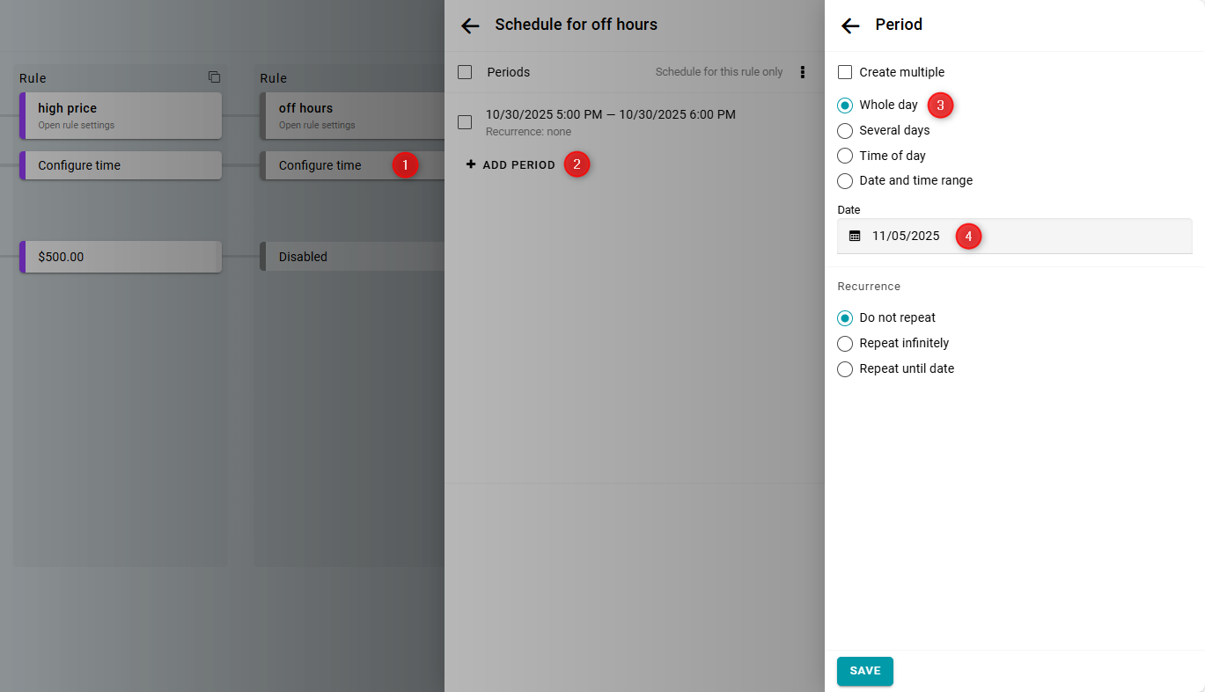Open the three-dot menu in Periods header
Screen dimensions: 1205x692
(x=802, y=72)
